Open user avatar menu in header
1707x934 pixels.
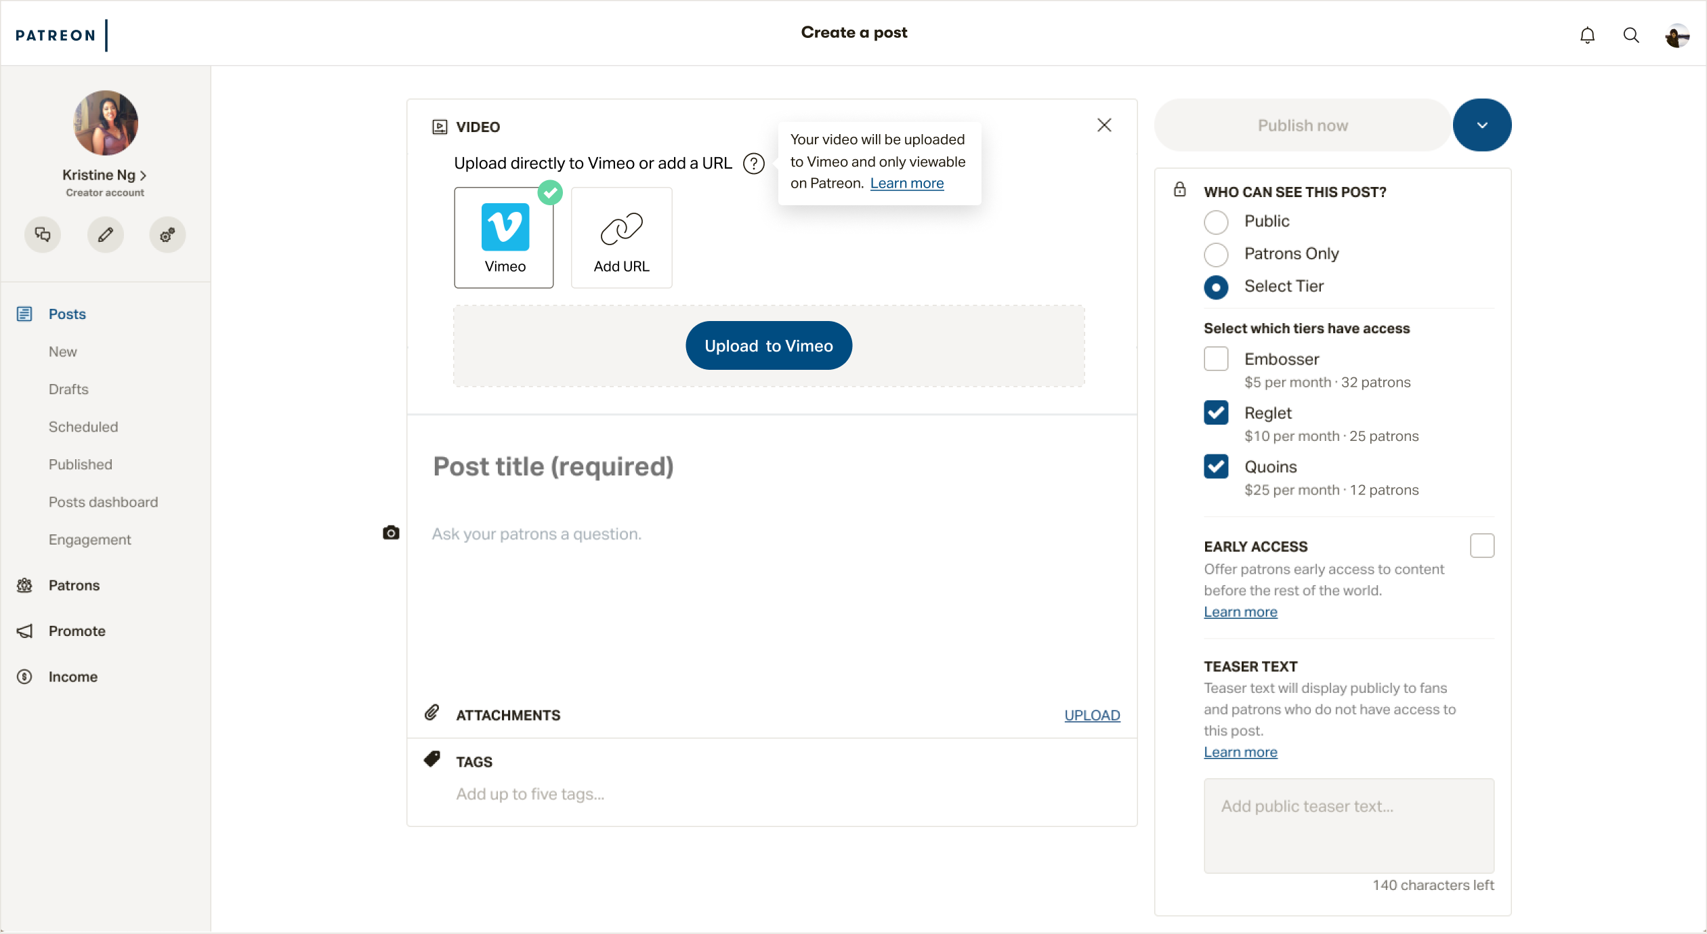tap(1677, 35)
